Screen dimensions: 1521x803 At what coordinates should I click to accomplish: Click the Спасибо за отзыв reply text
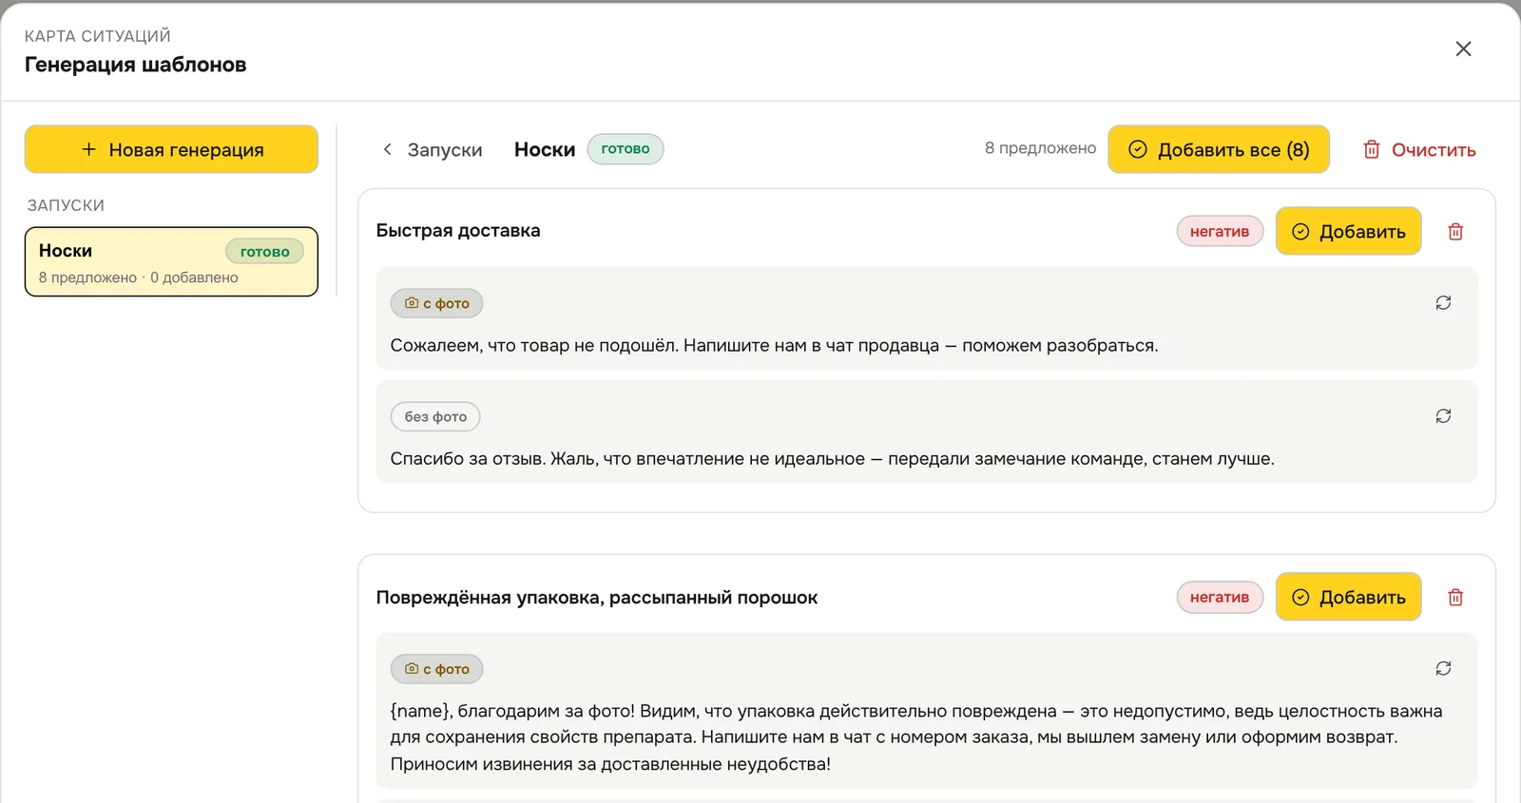pos(832,458)
